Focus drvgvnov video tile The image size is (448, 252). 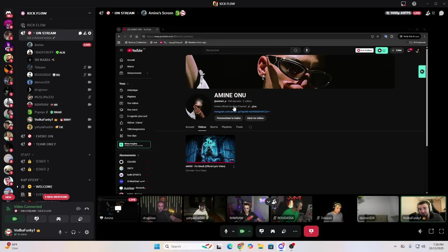[x=161, y=209]
